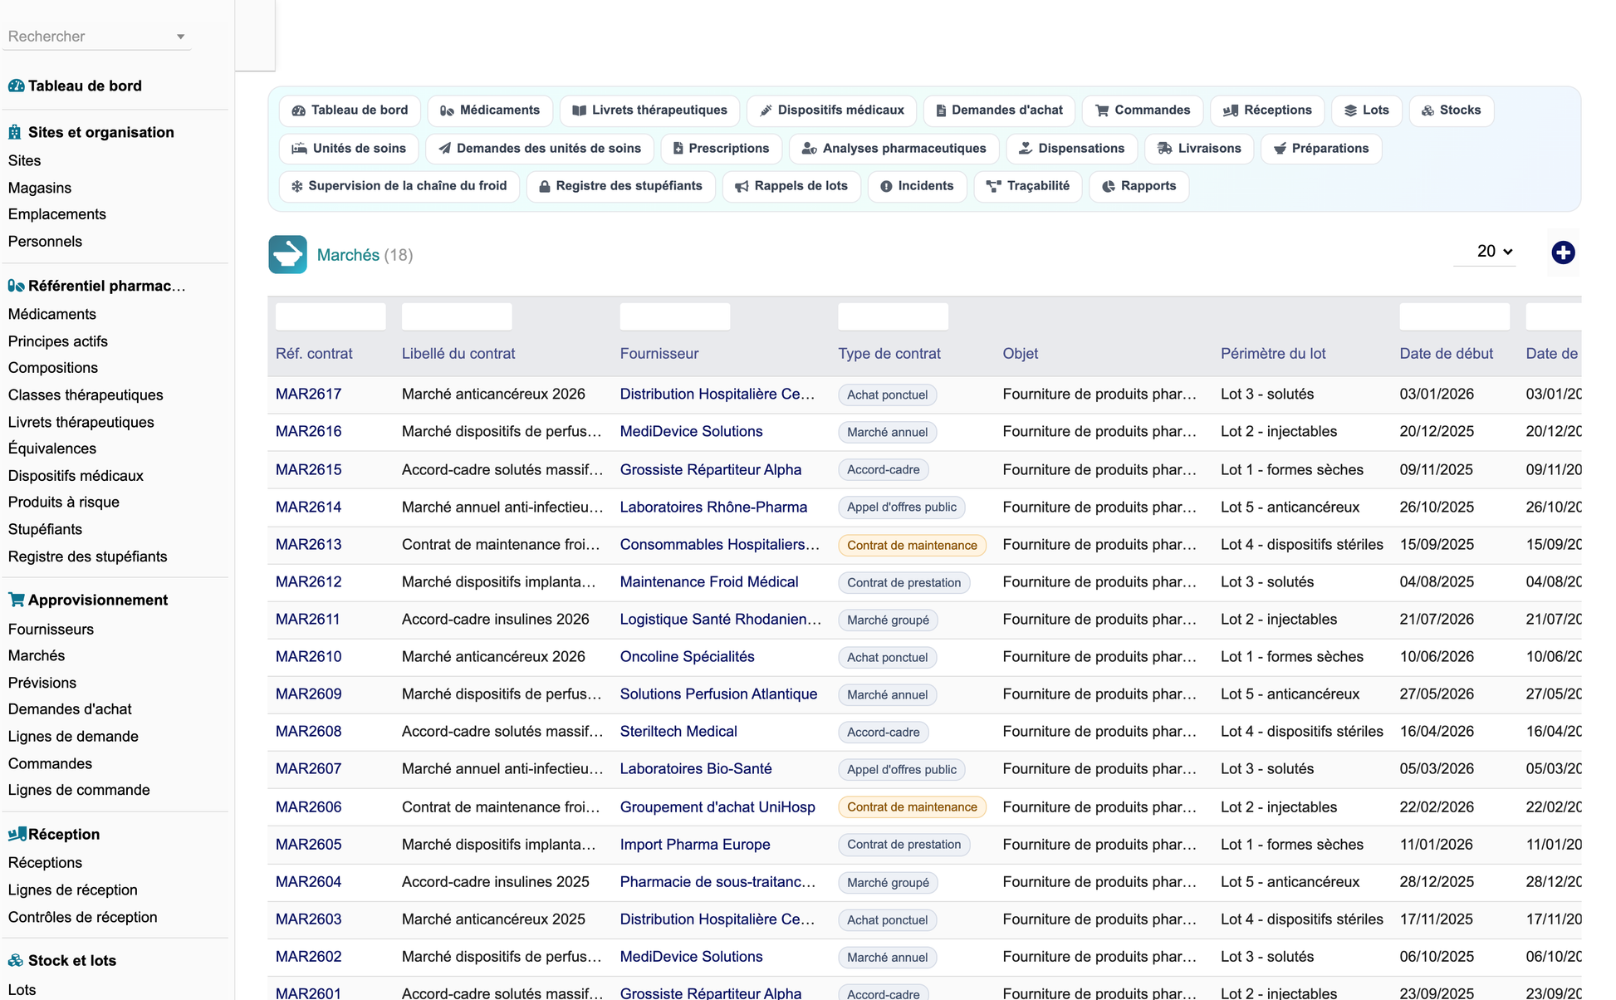Go to Classes thérapeutiques in sidebar
The width and height of the screenshot is (1616, 1000).
click(86, 395)
